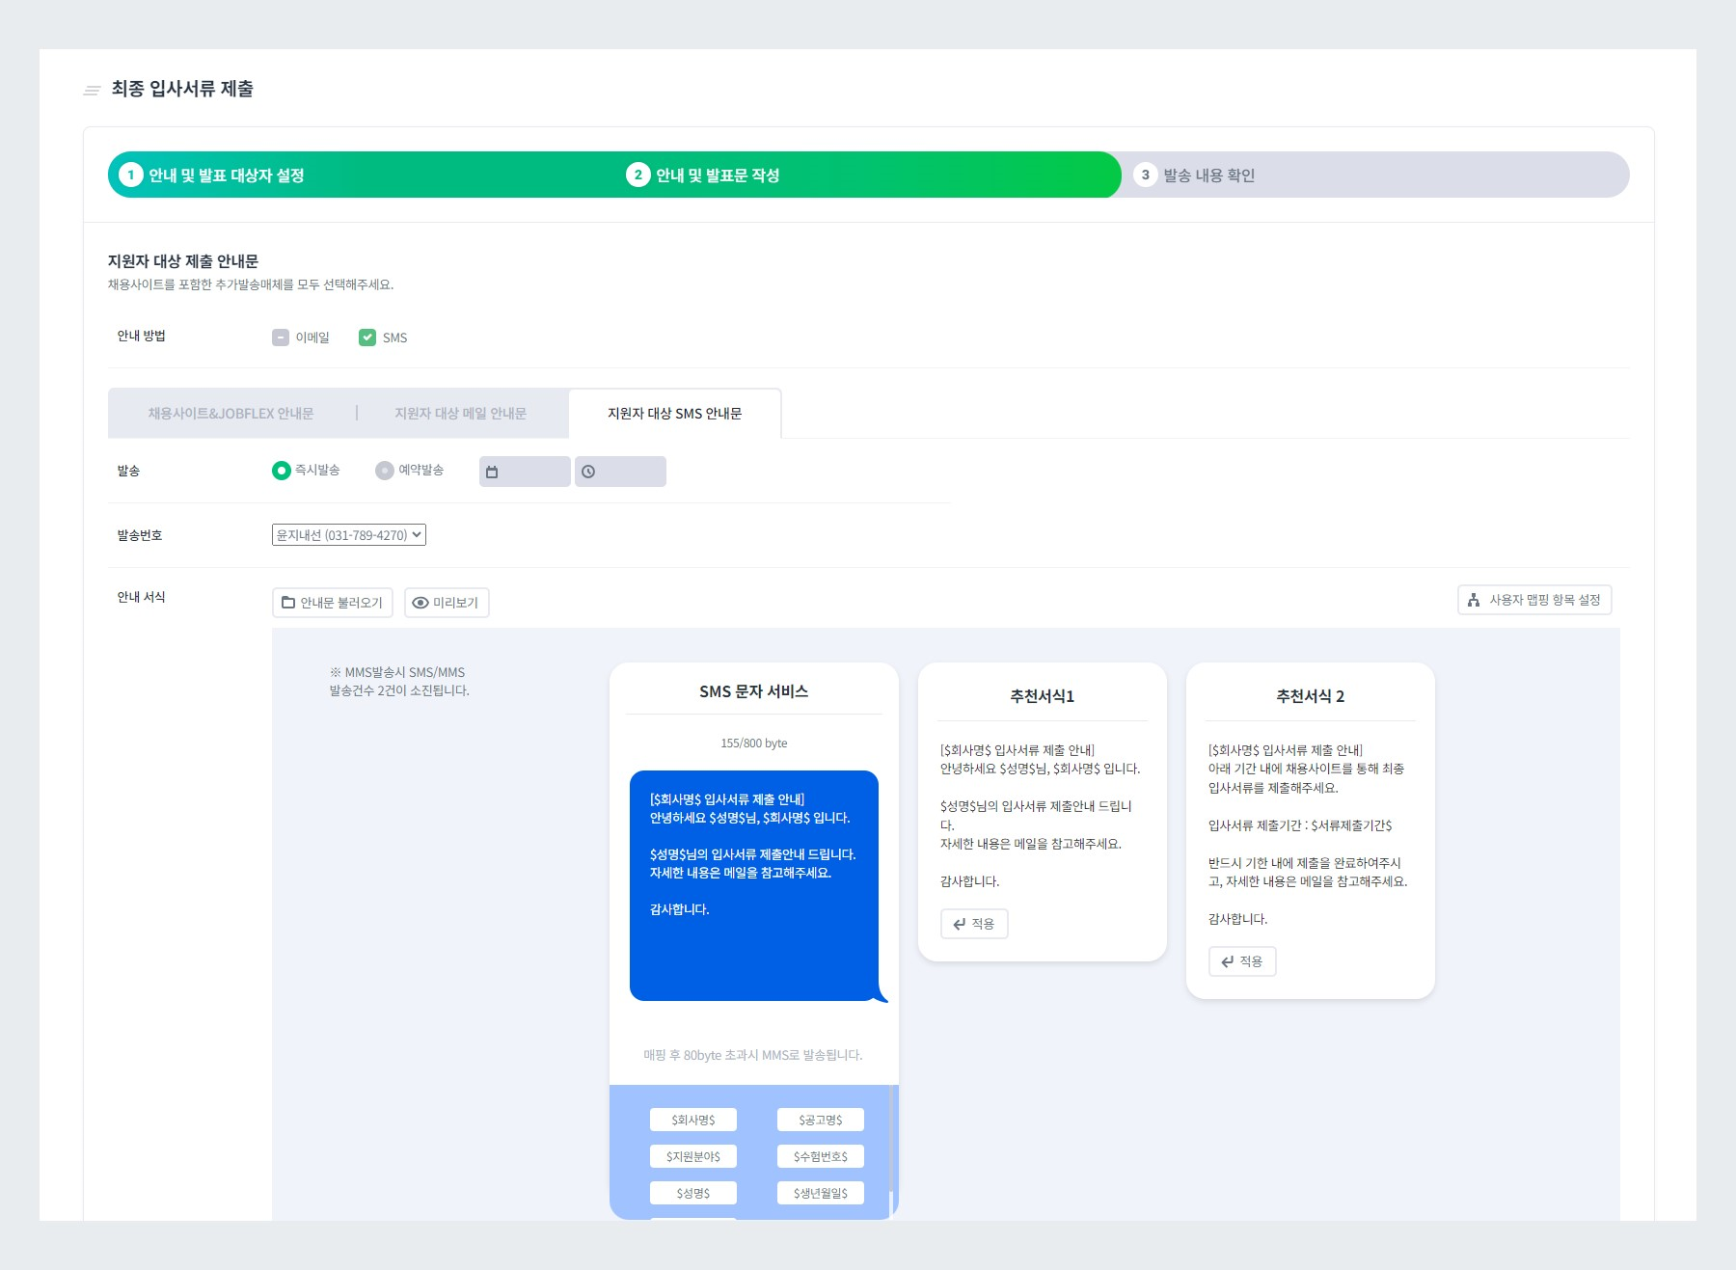Click the 추천서식 2 card heading
Image resolution: width=1736 pixels, height=1270 pixels.
tap(1311, 696)
